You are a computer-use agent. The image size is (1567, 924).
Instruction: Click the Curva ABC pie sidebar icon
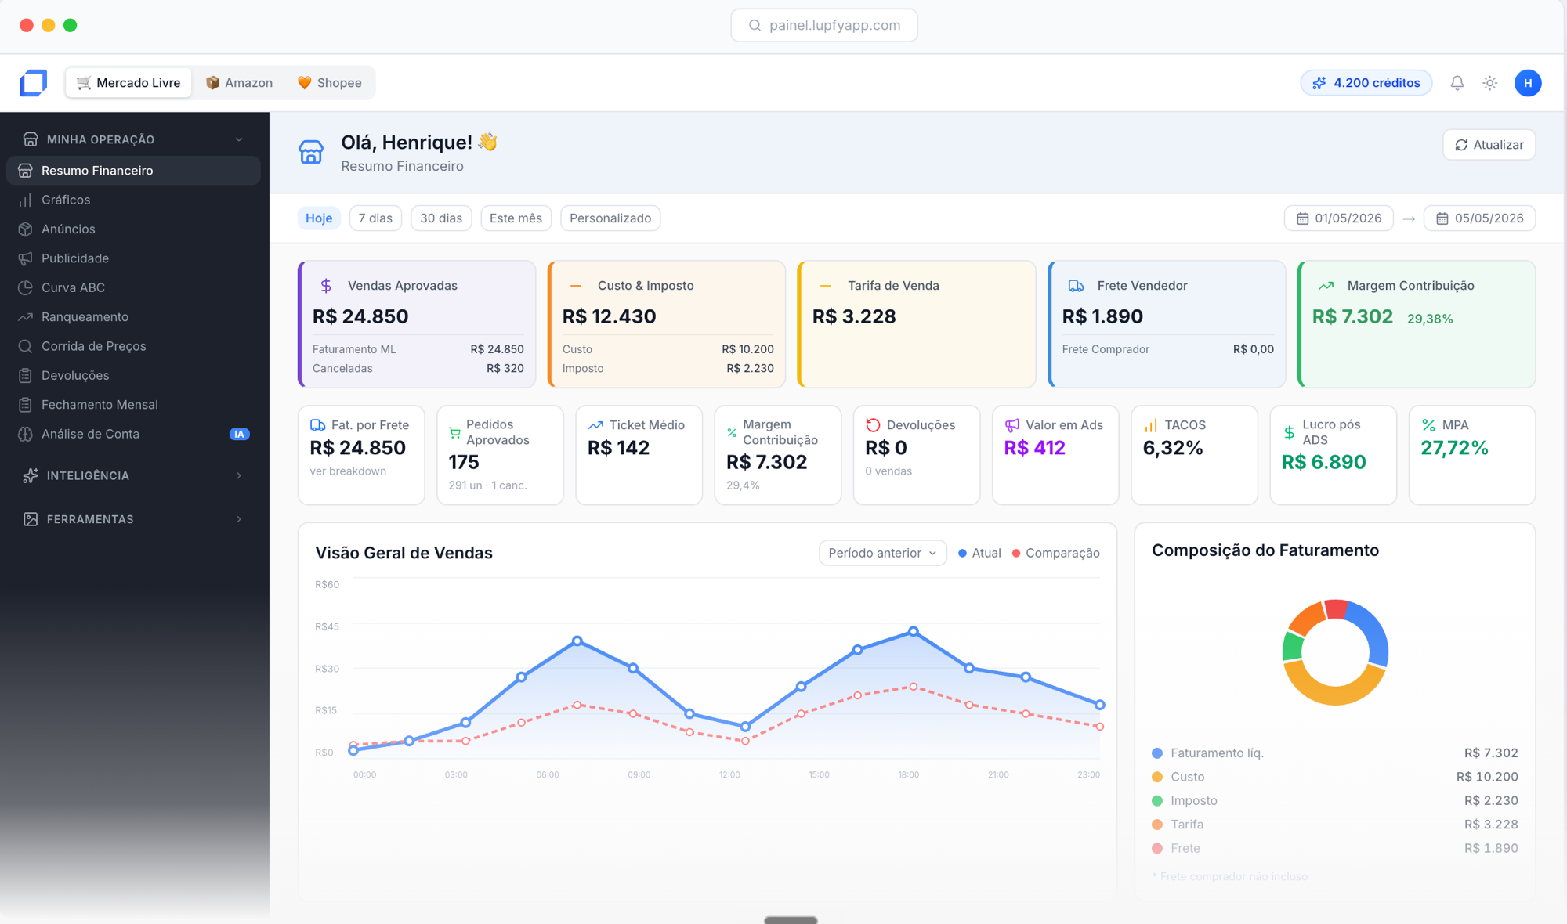(x=25, y=287)
